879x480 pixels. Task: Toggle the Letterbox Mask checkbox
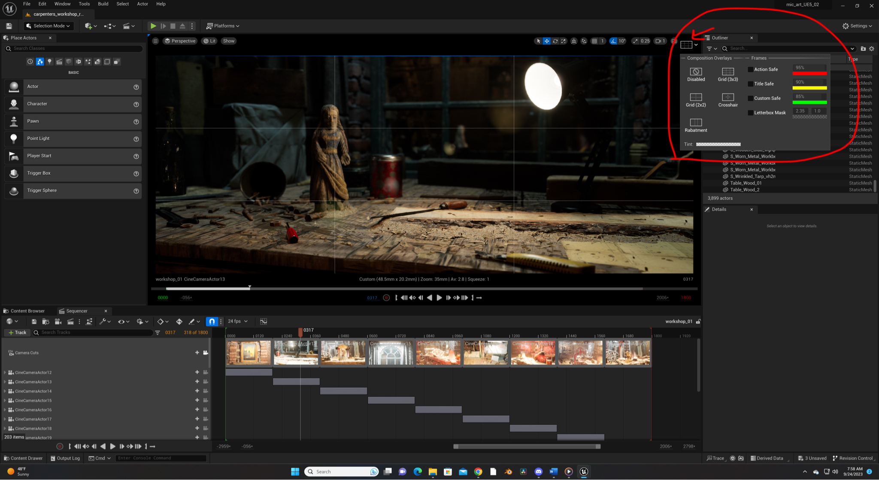(750, 113)
